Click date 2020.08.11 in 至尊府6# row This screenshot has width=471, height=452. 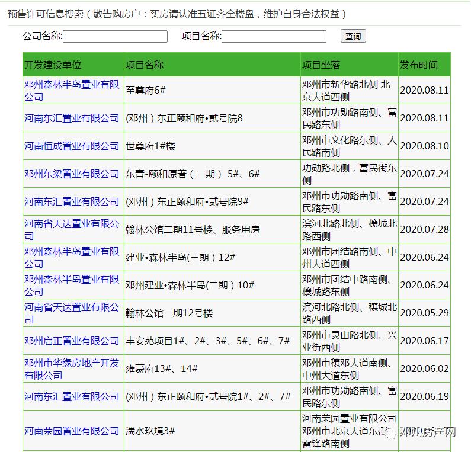424,91
